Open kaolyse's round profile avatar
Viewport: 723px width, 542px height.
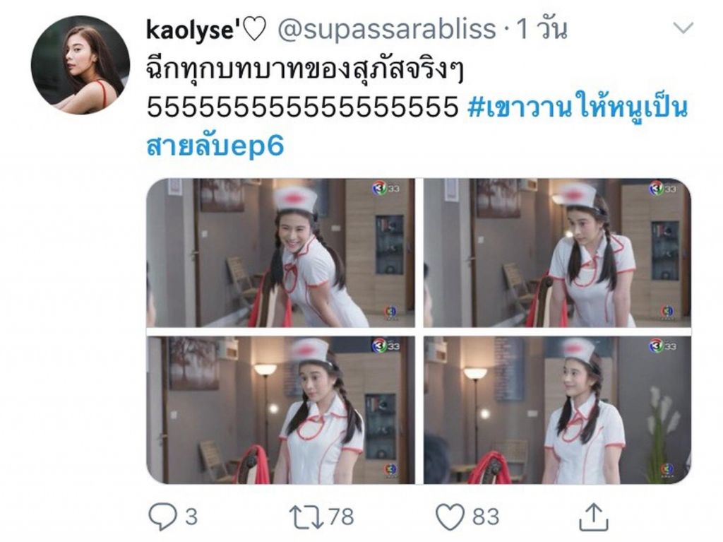(80, 64)
